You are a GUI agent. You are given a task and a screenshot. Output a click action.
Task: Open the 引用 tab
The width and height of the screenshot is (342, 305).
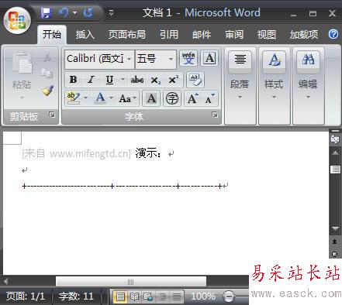pyautogui.click(x=169, y=34)
